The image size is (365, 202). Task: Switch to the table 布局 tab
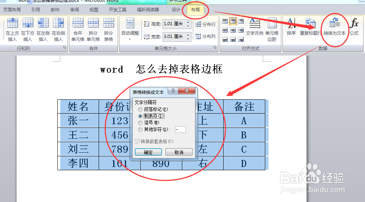[x=195, y=10]
